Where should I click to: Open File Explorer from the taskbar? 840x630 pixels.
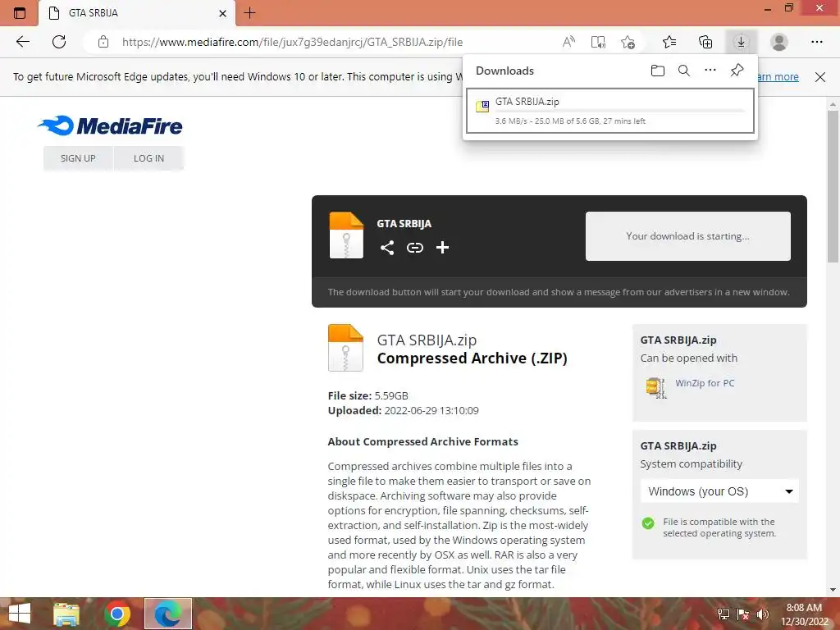66,614
